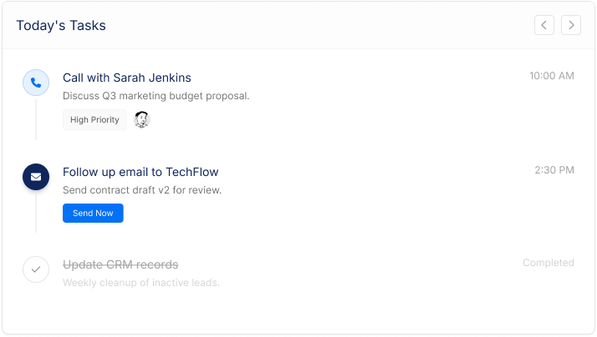Screen dimensions: 597x337
Task: Open the Call with Sarah Jenkins task
Action: pos(127,78)
